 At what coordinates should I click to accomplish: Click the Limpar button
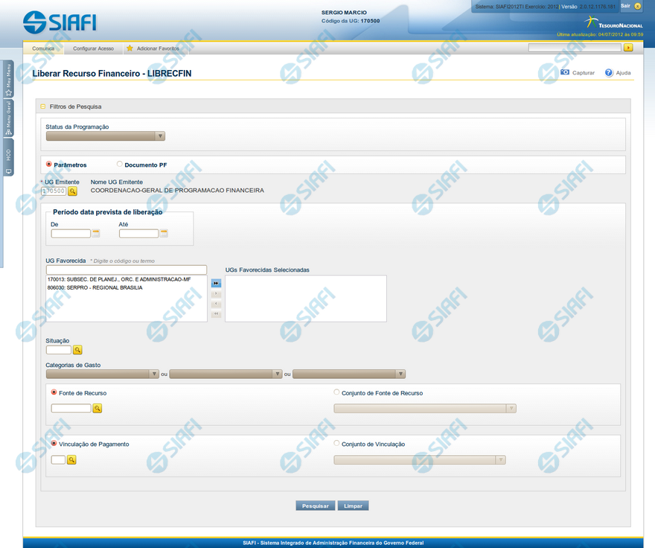point(353,506)
